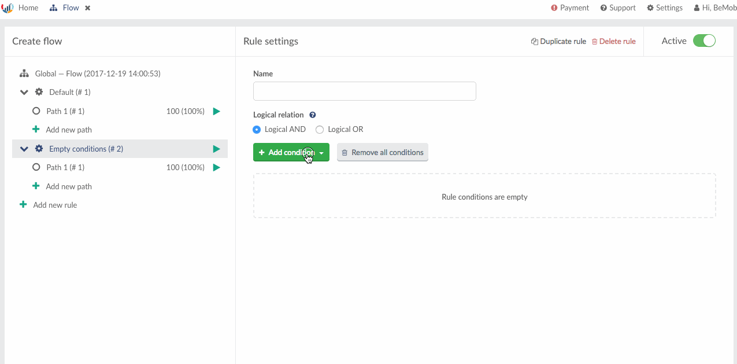Image resolution: width=737 pixels, height=364 pixels.
Task: Click Remove all conditions button
Action: tap(383, 152)
